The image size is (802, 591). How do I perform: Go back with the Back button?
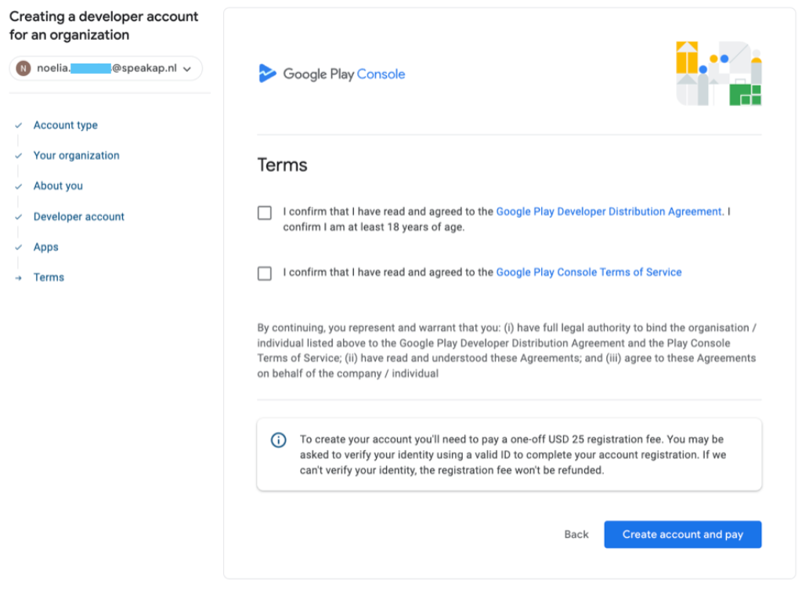pos(576,535)
